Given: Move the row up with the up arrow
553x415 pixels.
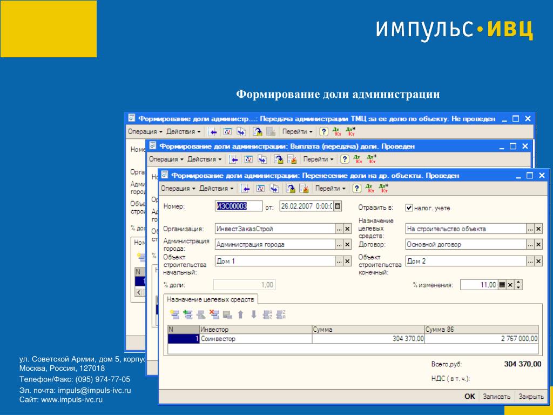Looking at the screenshot, I should pos(240,314).
